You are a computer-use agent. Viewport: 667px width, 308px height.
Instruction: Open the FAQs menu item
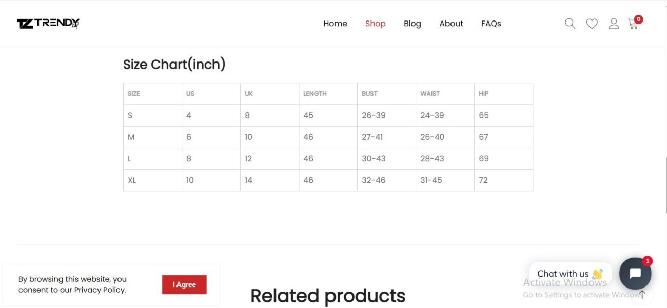pos(491,24)
